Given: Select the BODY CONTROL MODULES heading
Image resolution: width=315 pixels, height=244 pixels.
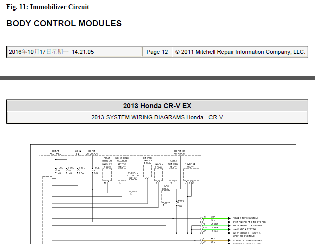Looking at the screenshot, I should (64, 23).
